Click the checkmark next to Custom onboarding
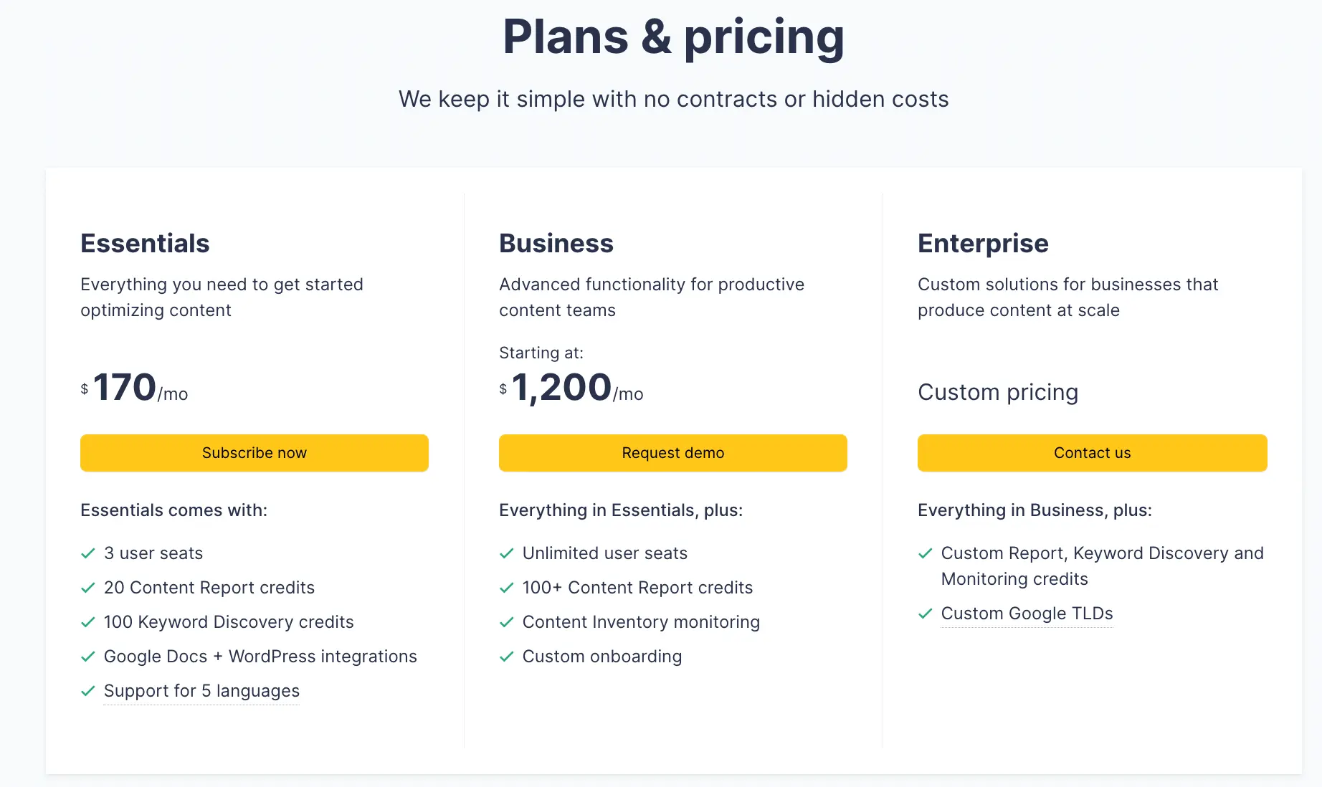Image resolution: width=1322 pixels, height=787 pixels. tap(507, 657)
